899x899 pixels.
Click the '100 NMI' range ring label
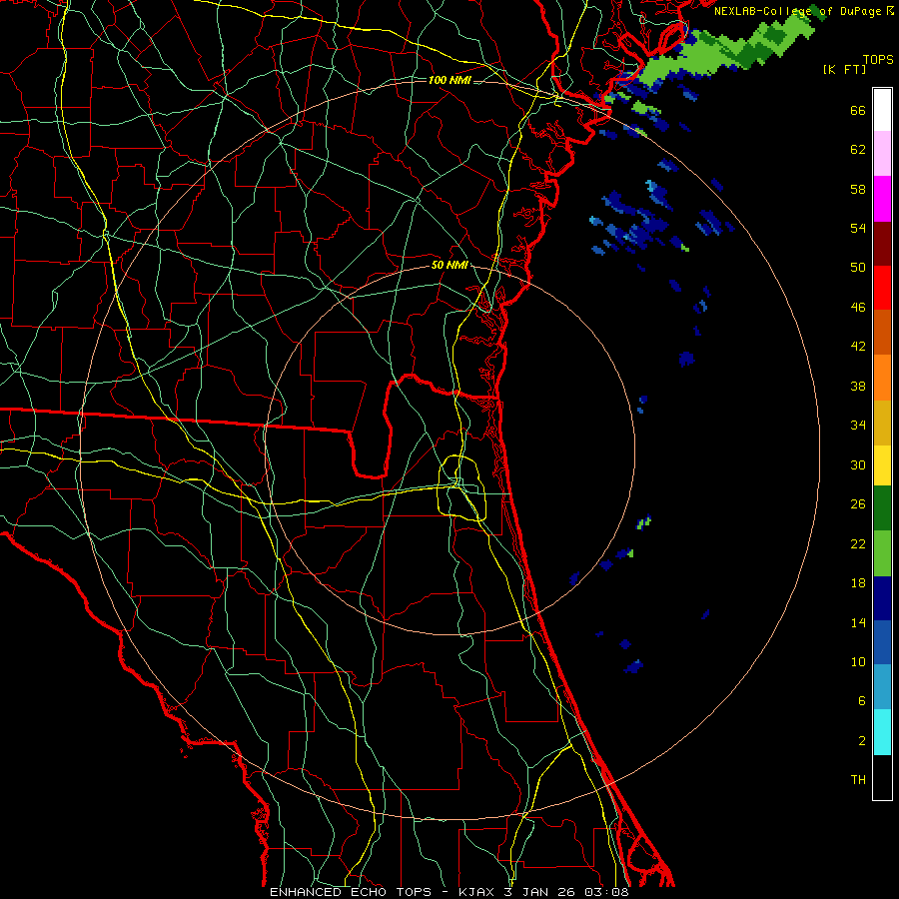(x=449, y=80)
